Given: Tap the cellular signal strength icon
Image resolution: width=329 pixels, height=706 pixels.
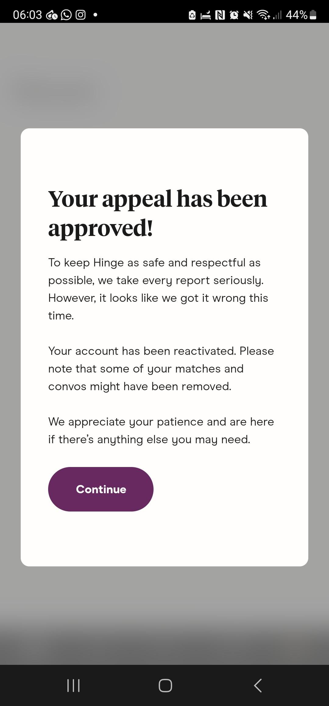Looking at the screenshot, I should pos(277,15).
